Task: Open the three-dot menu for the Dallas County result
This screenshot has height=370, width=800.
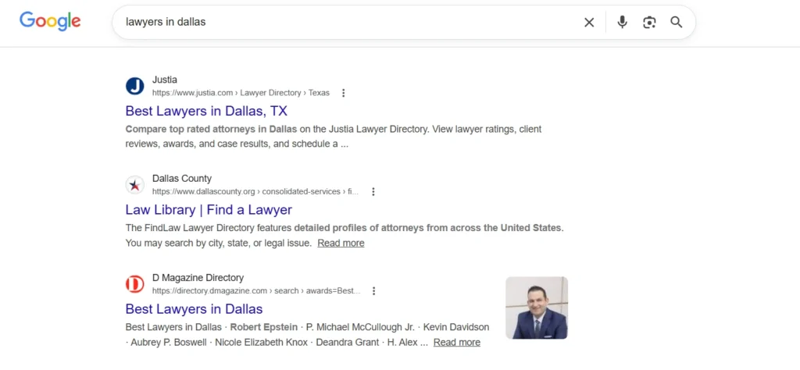Action: (373, 191)
